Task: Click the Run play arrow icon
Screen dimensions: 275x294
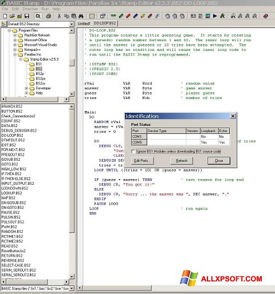Action: point(215,16)
